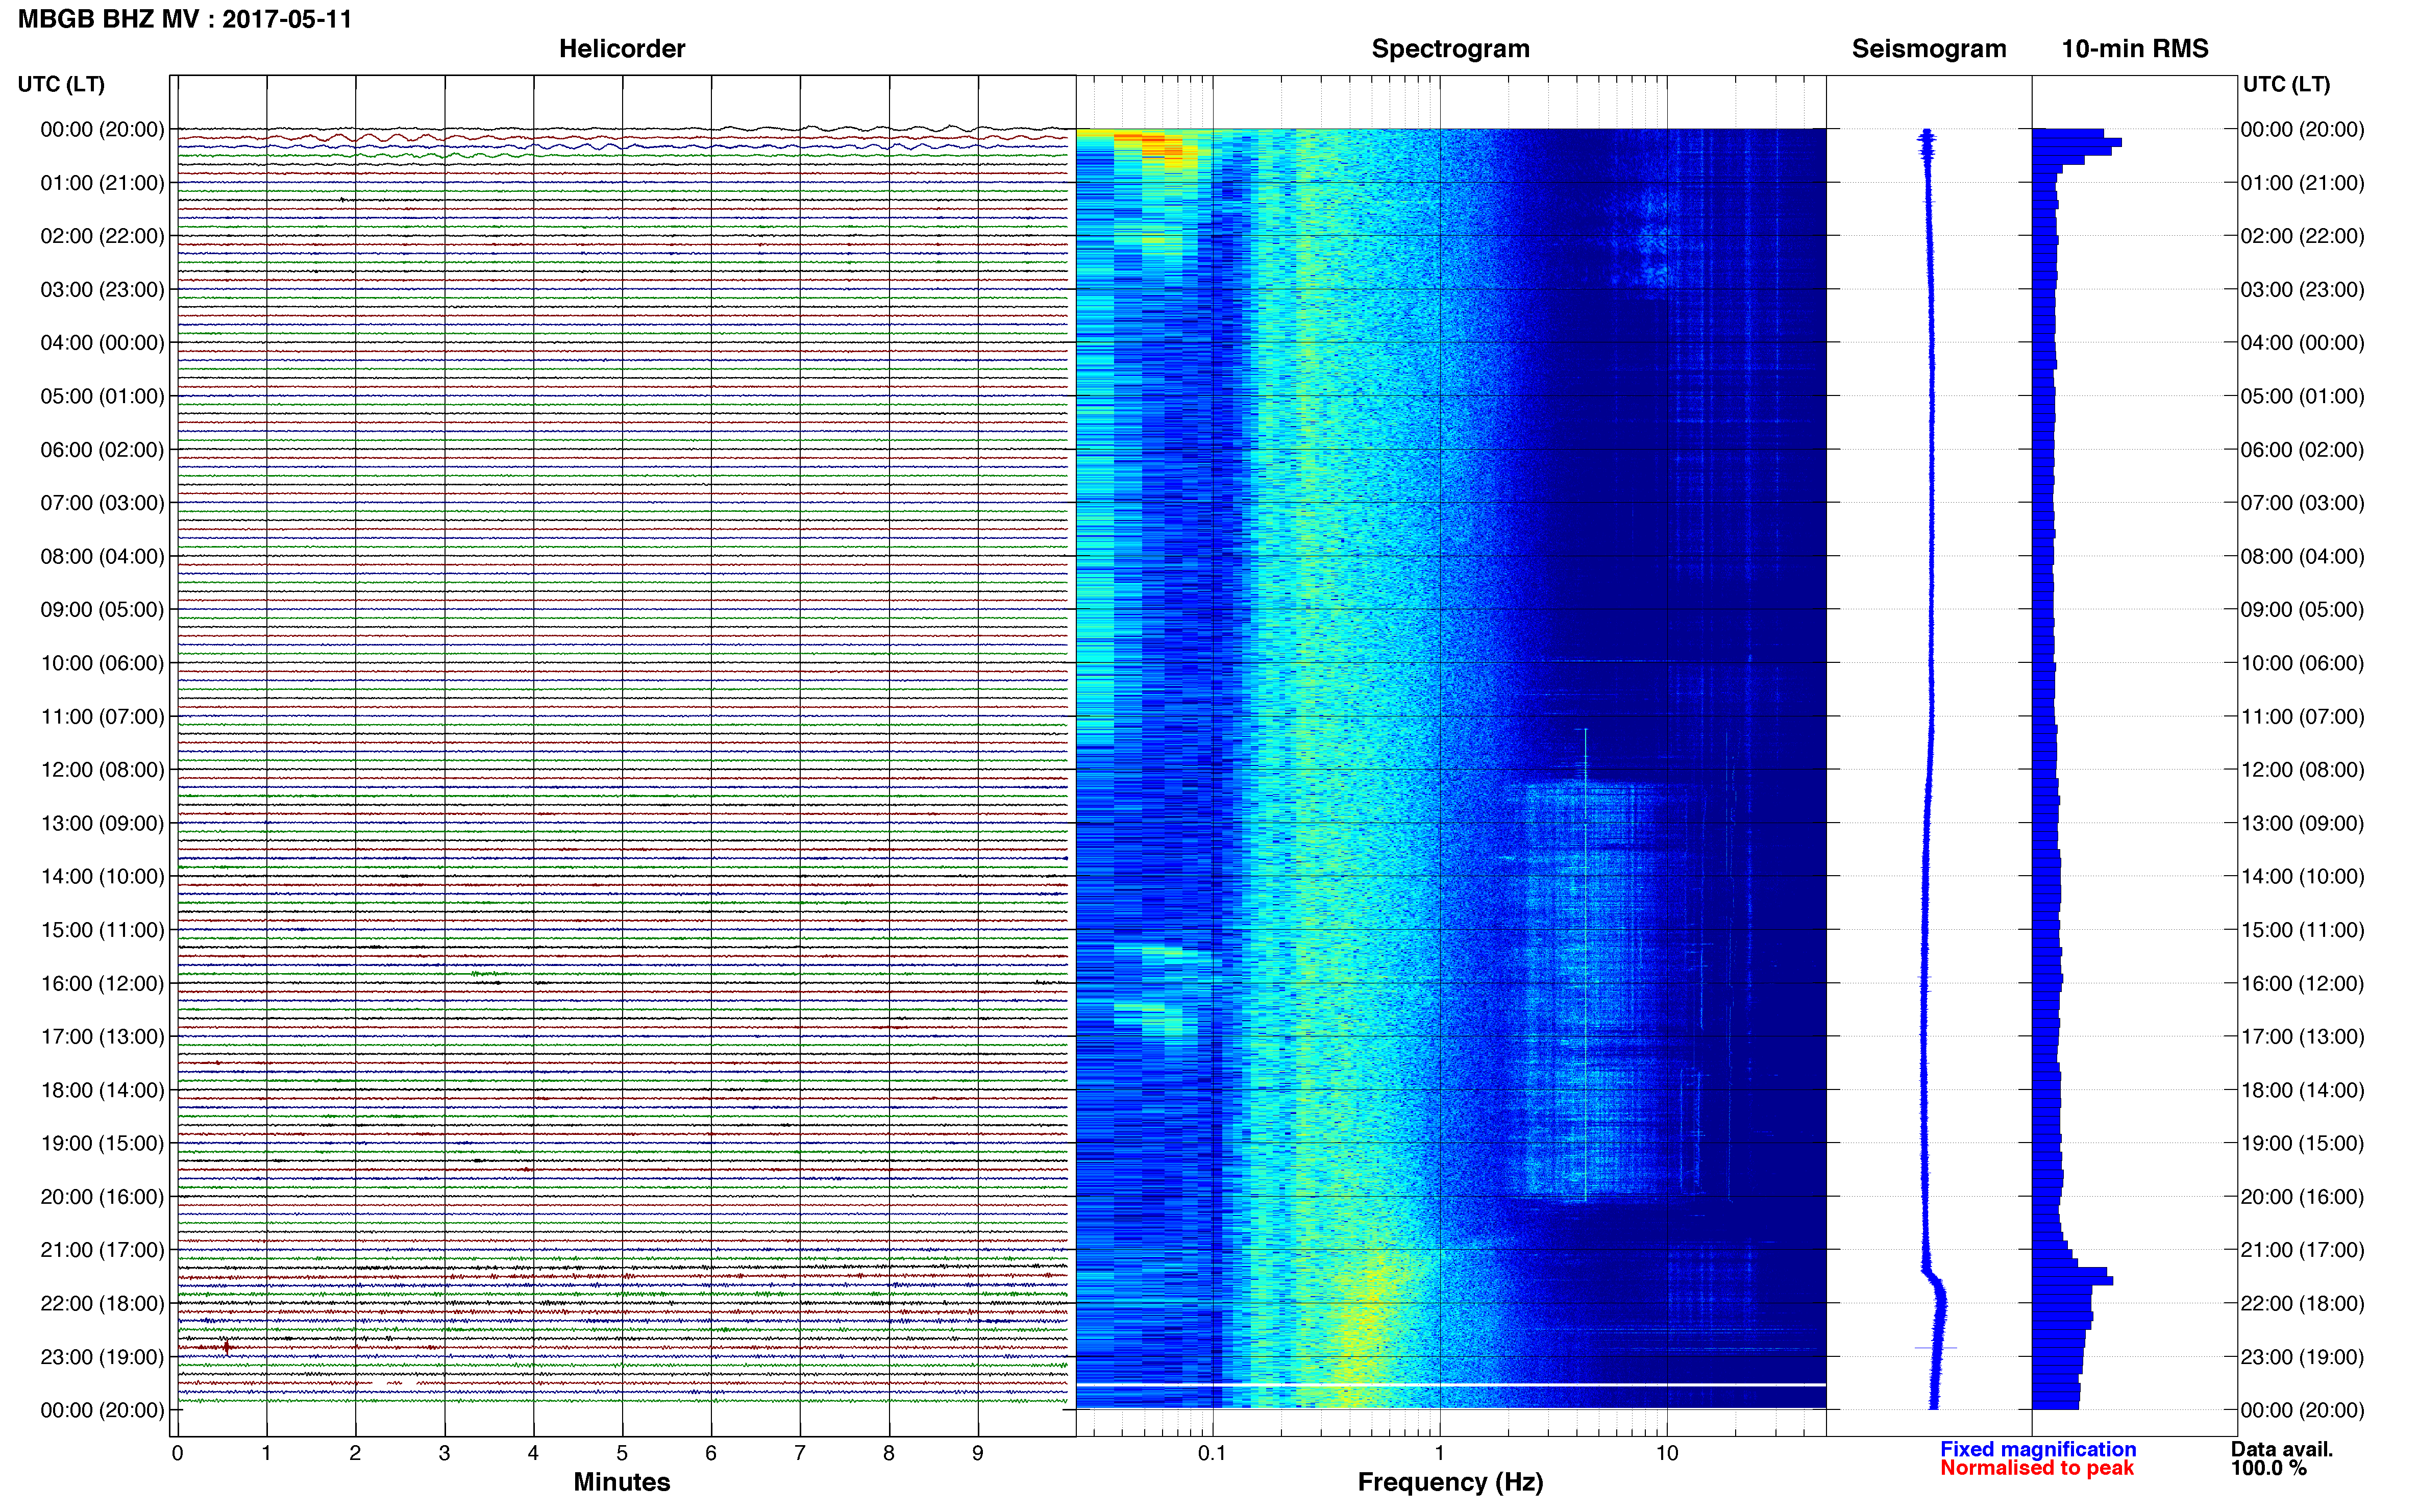Click '07:00 (03:00)' on the RMS-side time axis
2419x1512 pixels.
pos(2302,503)
